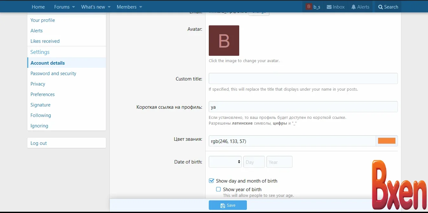The width and height of the screenshot is (428, 213).
Task: Go to the Home tab
Action: [38, 7]
